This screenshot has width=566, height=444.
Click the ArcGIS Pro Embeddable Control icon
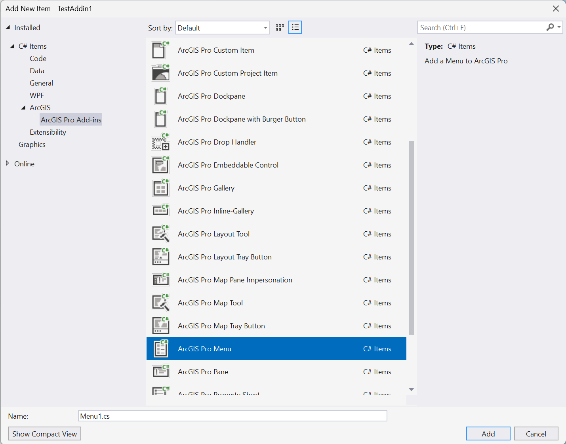tap(160, 165)
